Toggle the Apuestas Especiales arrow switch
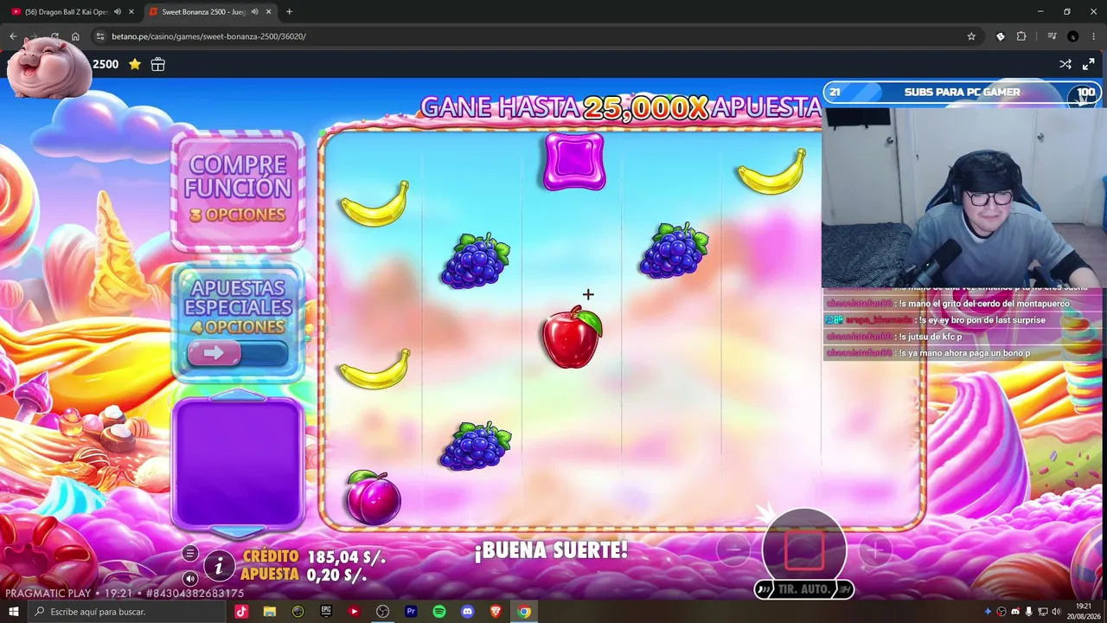Image resolution: width=1107 pixels, height=623 pixels. click(x=238, y=353)
